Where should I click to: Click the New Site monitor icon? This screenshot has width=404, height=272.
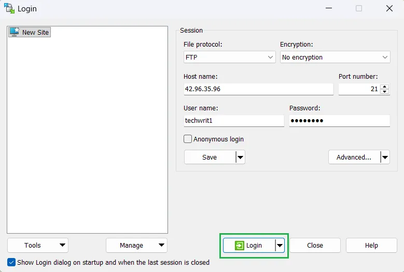click(x=15, y=32)
